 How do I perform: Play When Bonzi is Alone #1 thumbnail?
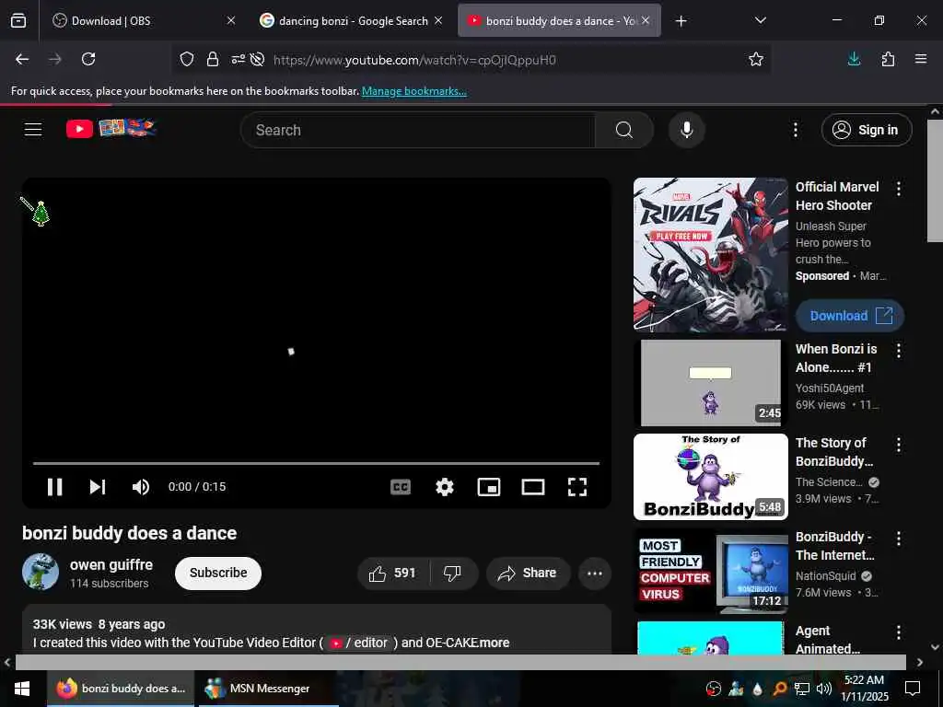pos(710,383)
